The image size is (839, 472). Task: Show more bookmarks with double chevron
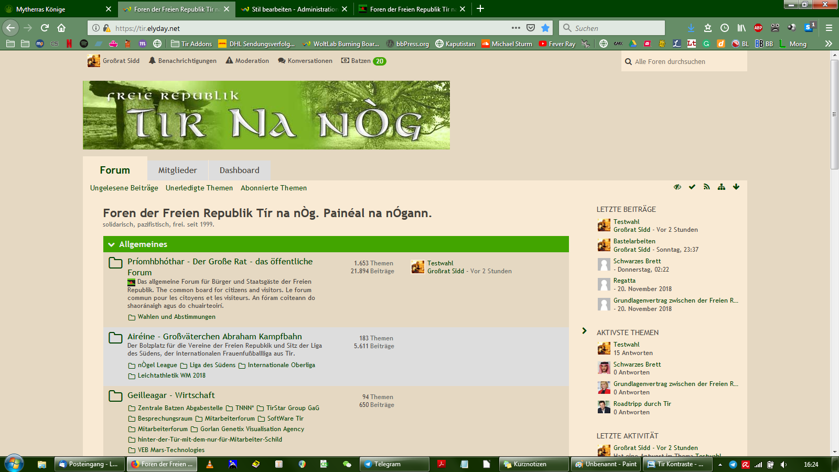pos(829,44)
